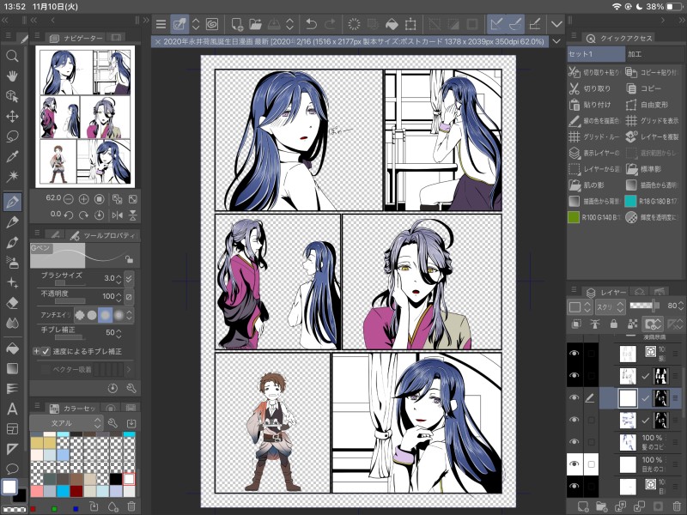Select the Auto select magic wand tool

coord(12,176)
